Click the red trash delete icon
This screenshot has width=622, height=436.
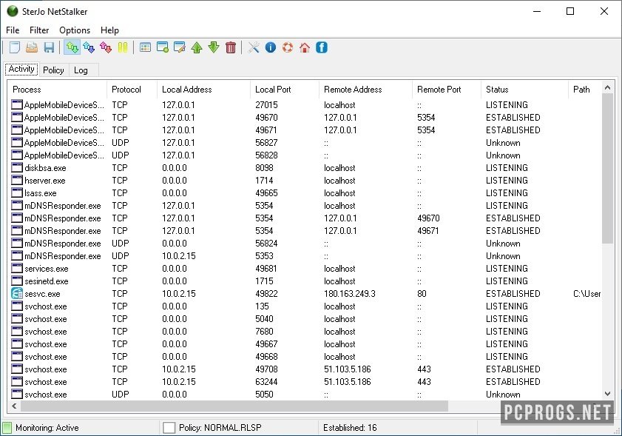pos(231,47)
